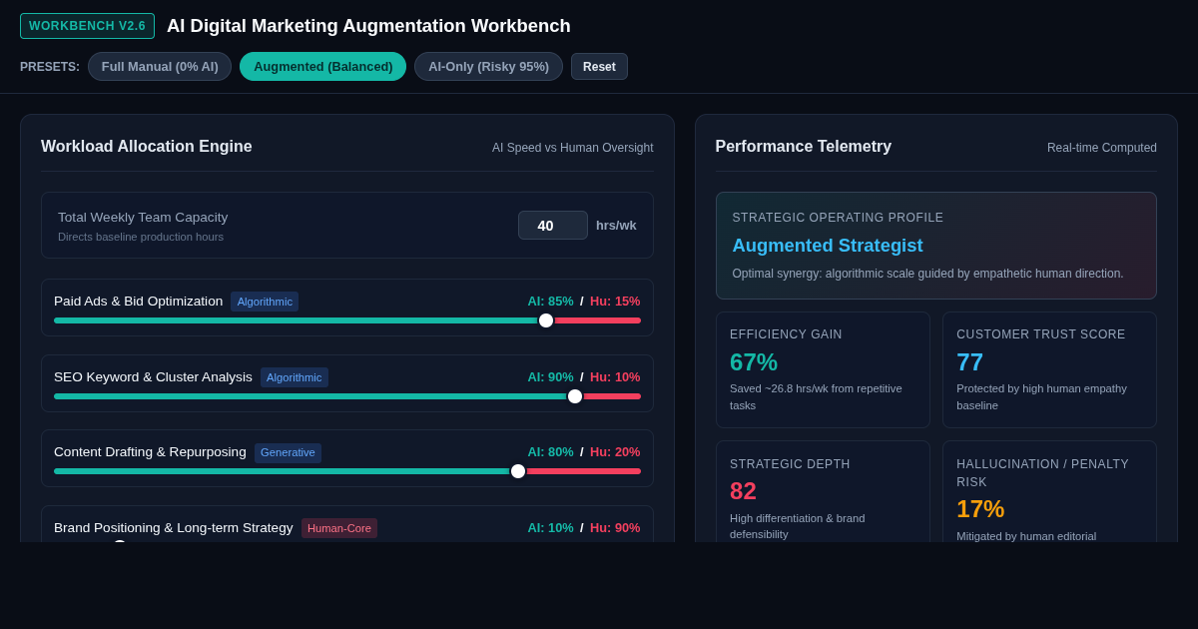Image resolution: width=1198 pixels, height=629 pixels.
Task: Click the 'Hu: 15%' value for Paid Ads
Action: coord(615,302)
